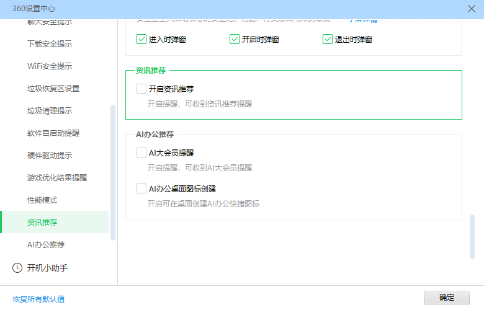484x310 pixels.
Task: Close the 360 settings center window
Action: (471, 9)
